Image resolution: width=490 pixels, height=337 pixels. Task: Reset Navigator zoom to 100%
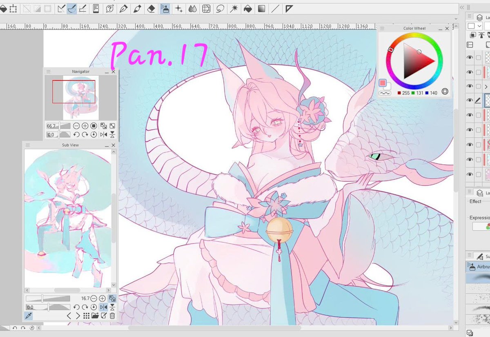pyautogui.click(x=94, y=126)
